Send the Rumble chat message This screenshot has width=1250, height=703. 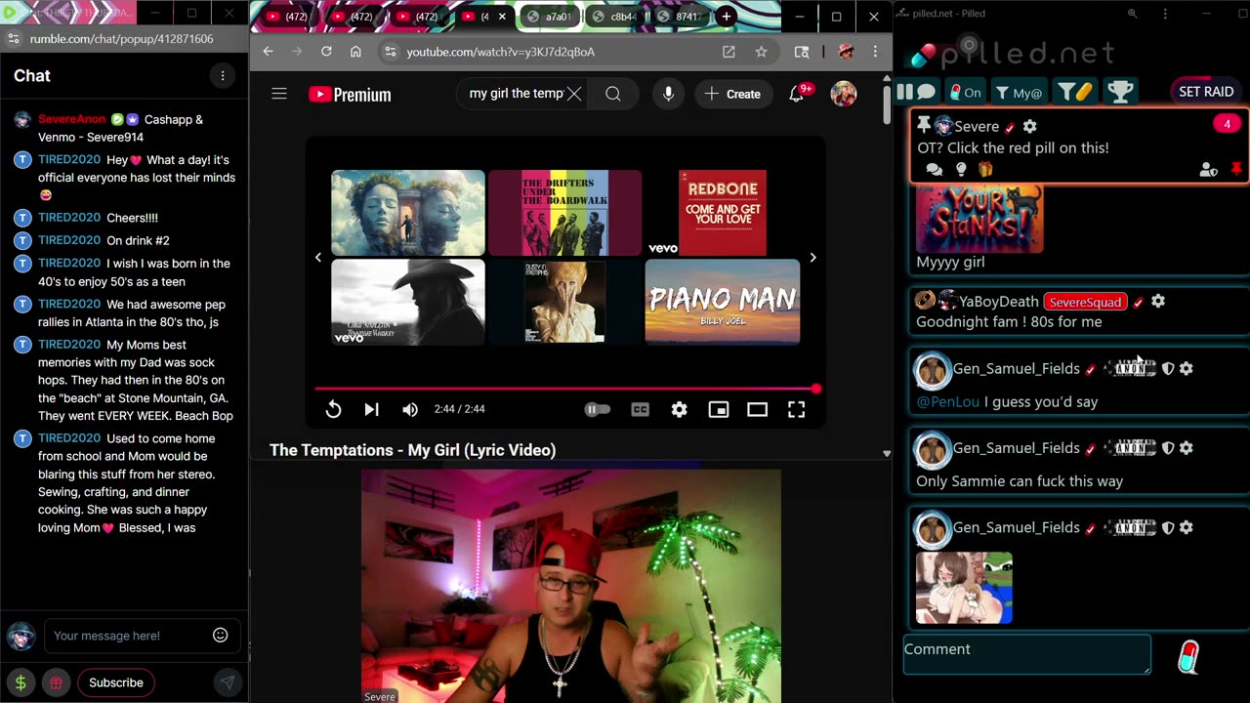227,682
